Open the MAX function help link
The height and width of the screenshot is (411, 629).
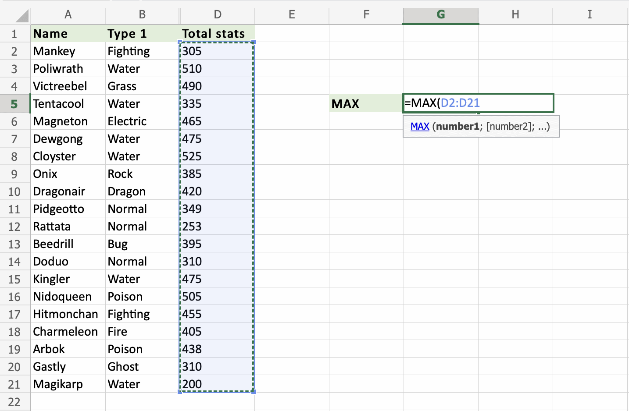pyautogui.click(x=419, y=127)
